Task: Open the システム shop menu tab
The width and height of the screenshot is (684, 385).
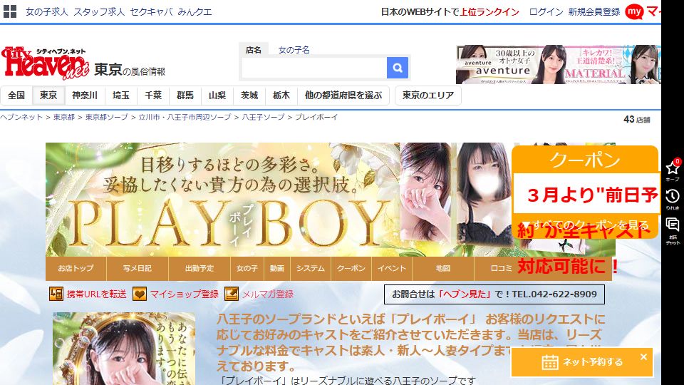Action: point(311,269)
